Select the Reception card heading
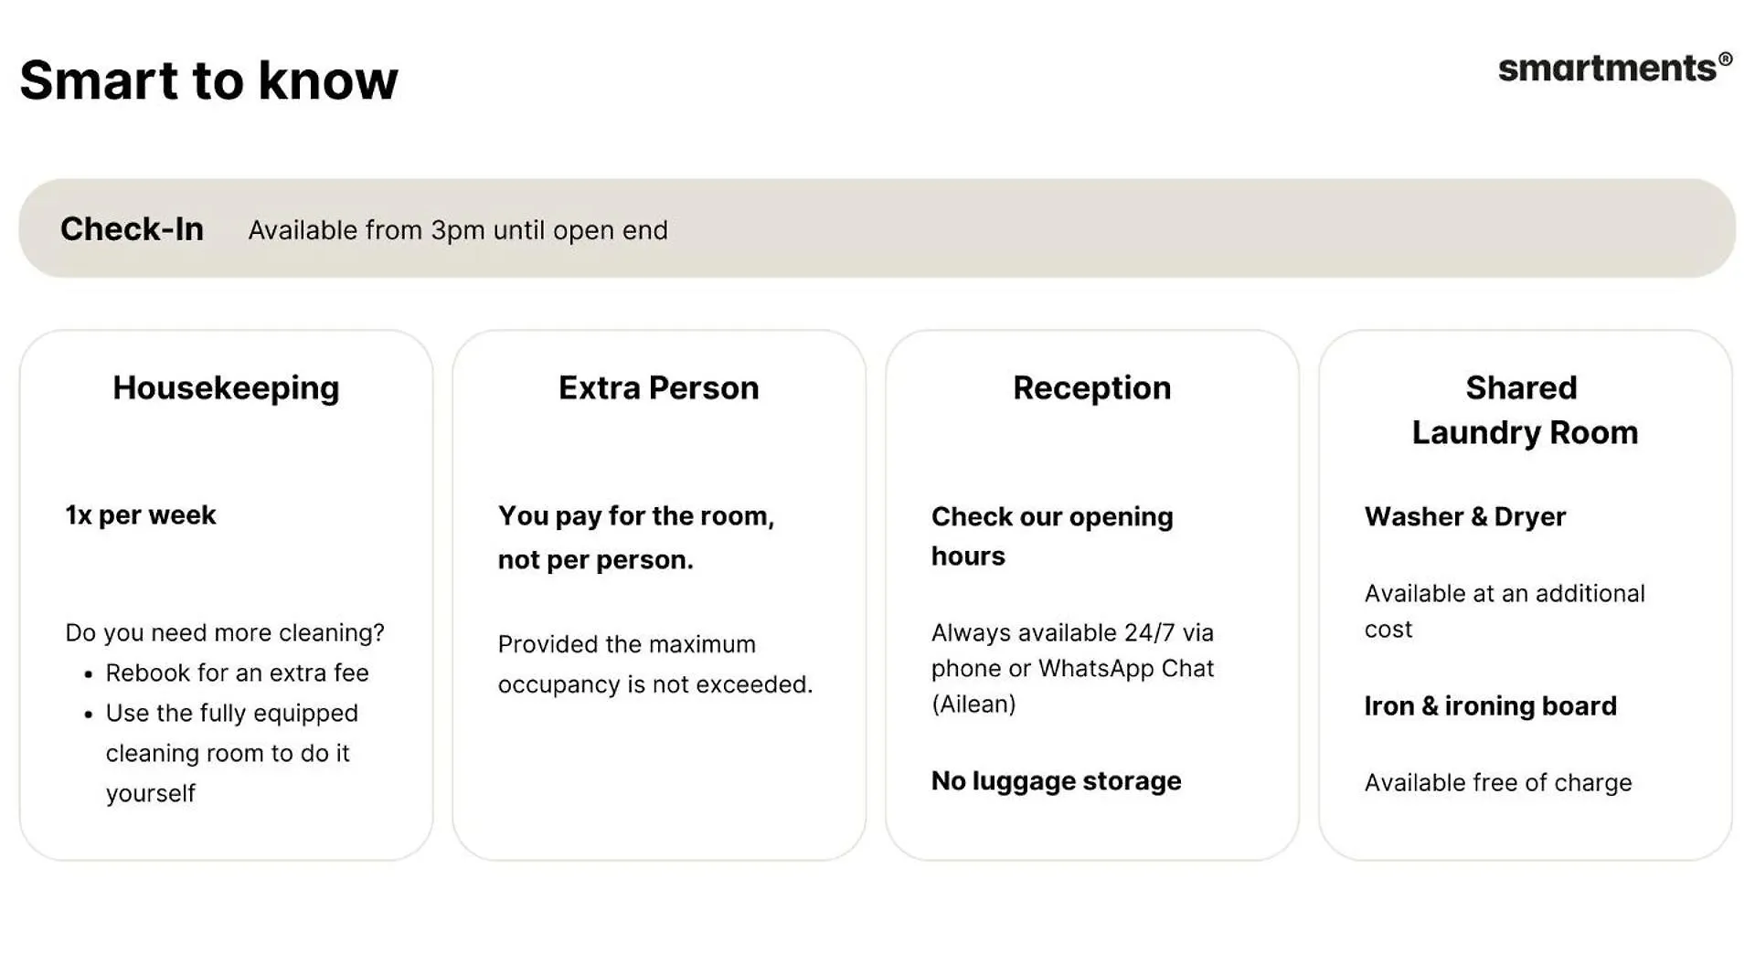 tap(1091, 388)
